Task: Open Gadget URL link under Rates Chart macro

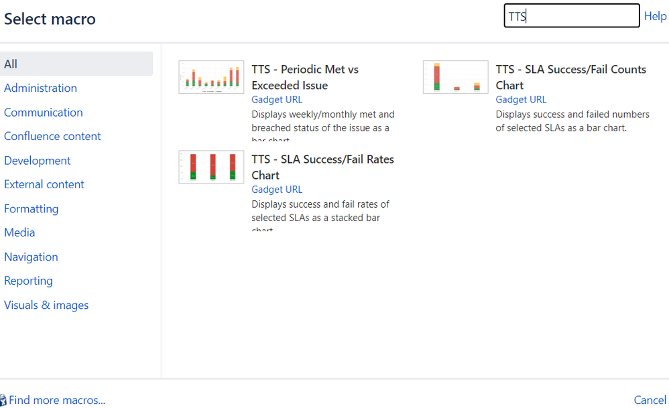Action: (x=276, y=190)
